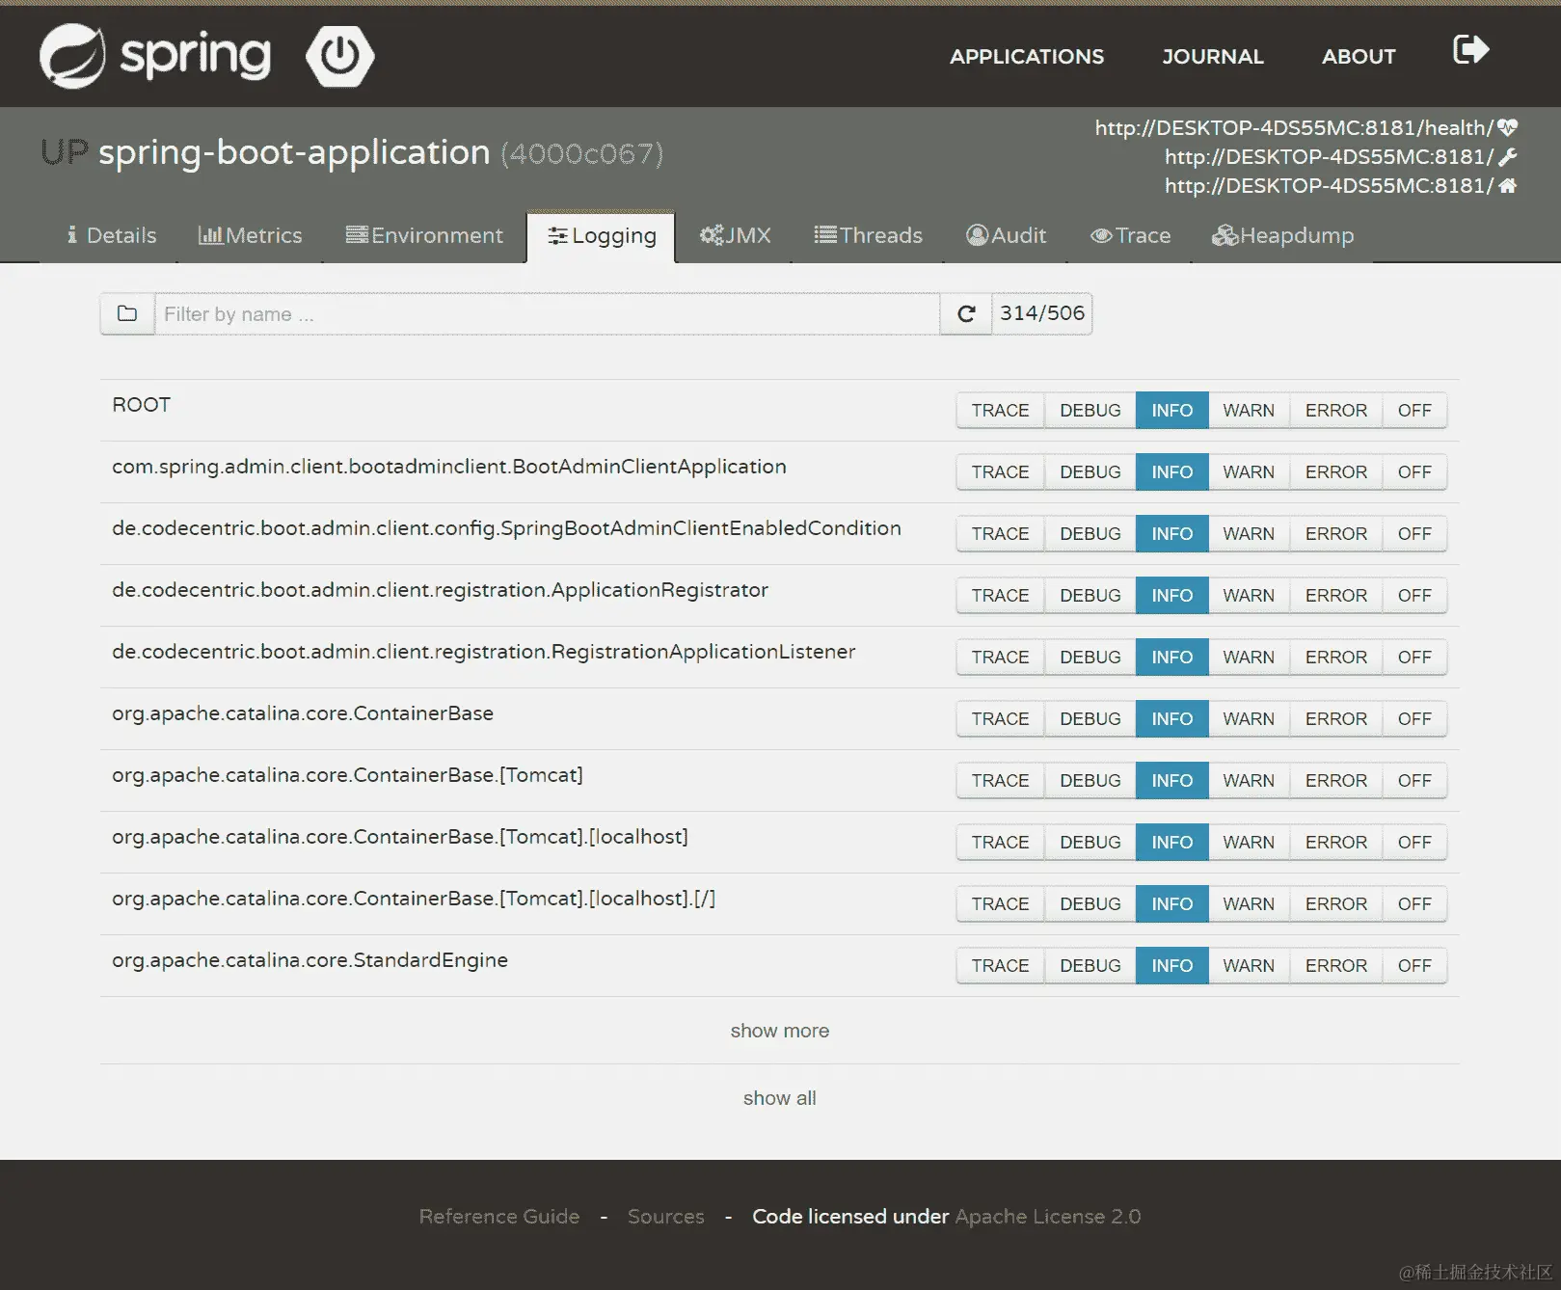This screenshot has height=1290, width=1561.
Task: Switch to the Threads tab
Action: tap(868, 235)
